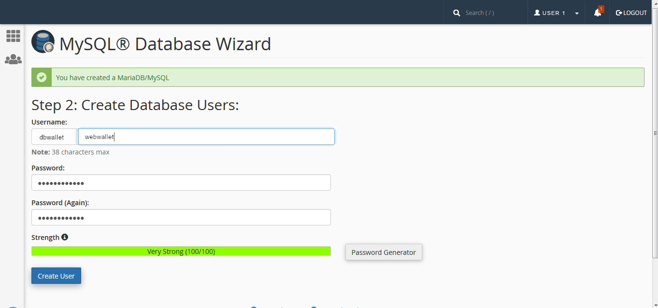Focus the Password input field
Viewport: 658px width, 308px height.
pyautogui.click(x=181, y=183)
